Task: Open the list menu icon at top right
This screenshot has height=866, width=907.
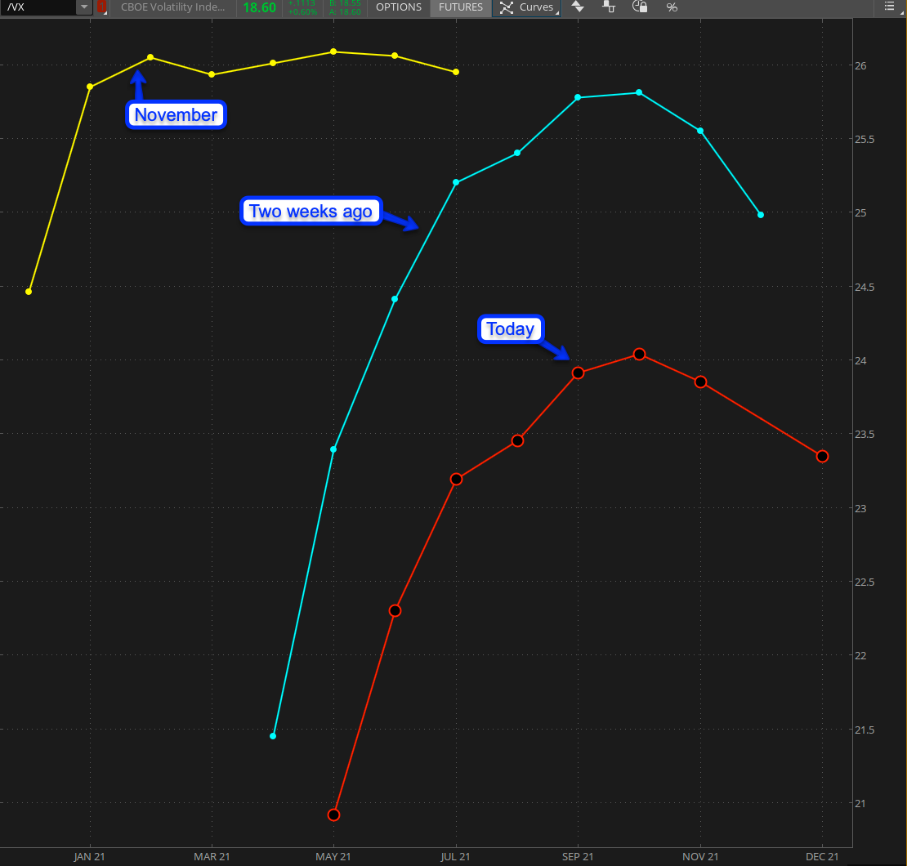Action: click(889, 7)
